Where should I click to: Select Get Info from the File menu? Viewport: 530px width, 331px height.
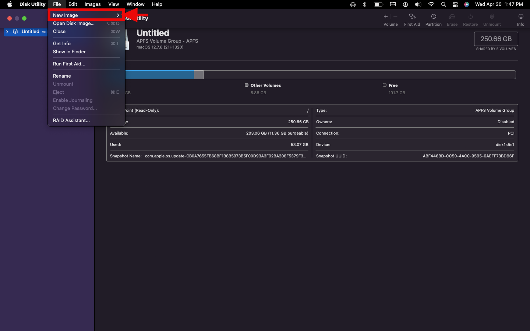(62, 43)
